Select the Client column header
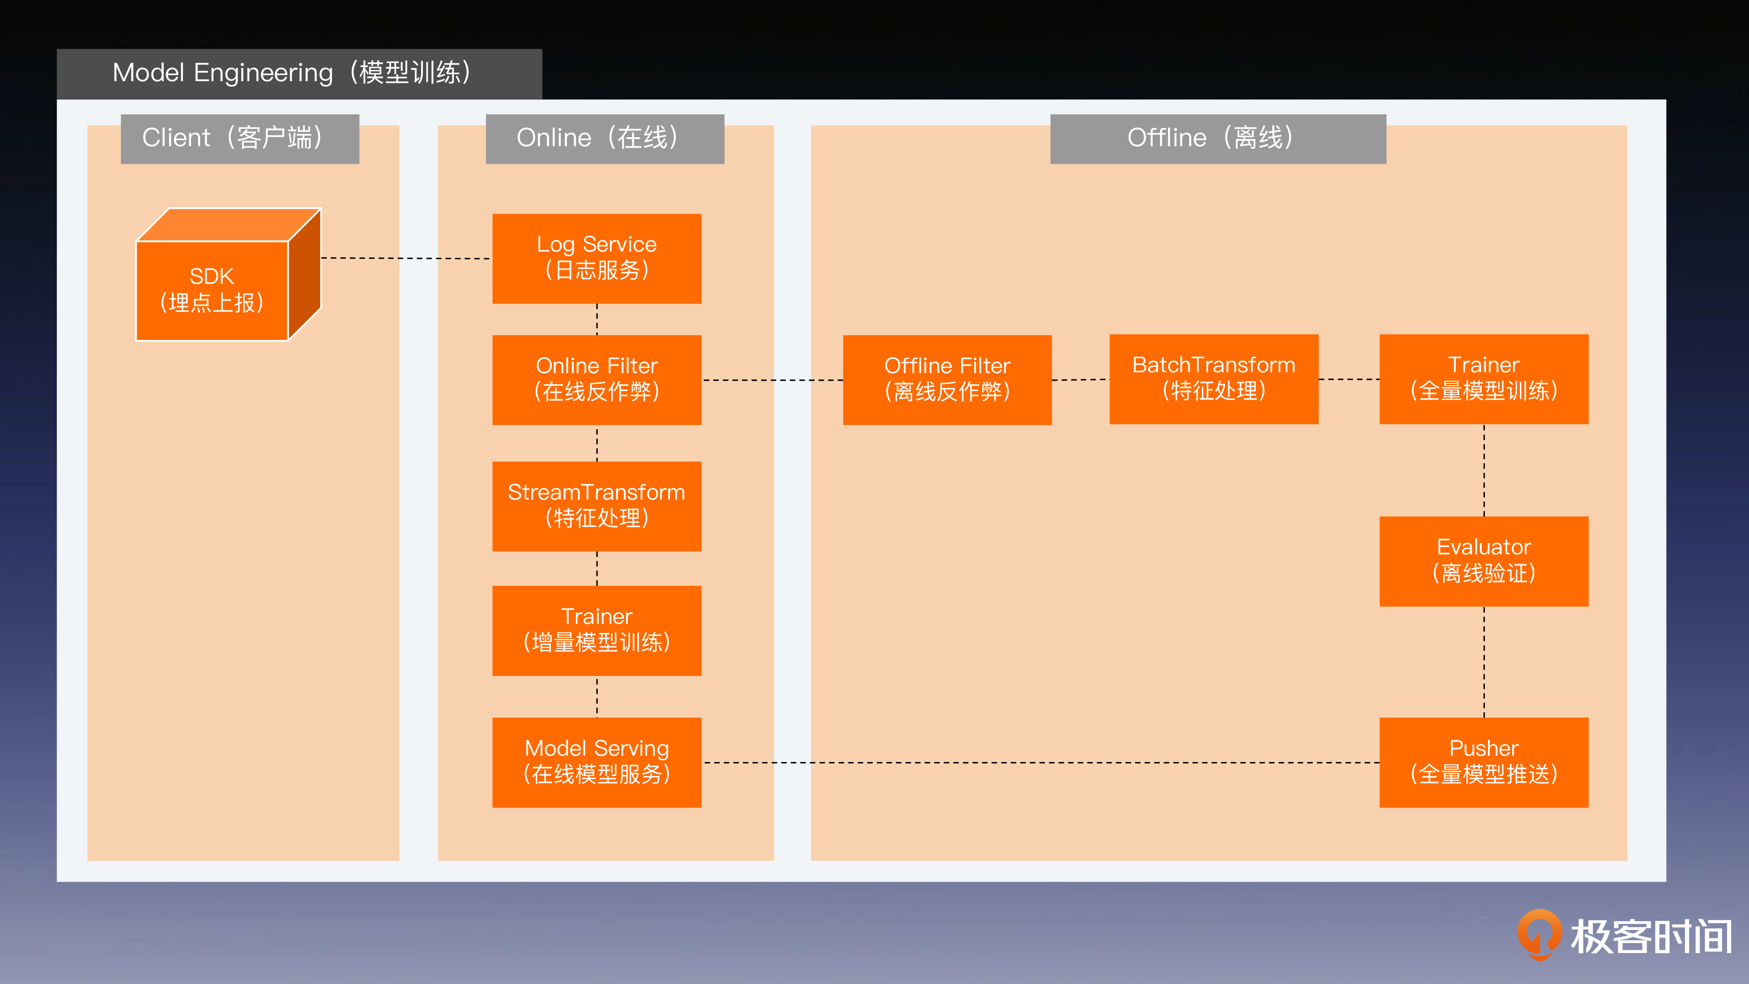The height and width of the screenshot is (984, 1749). 239,139
